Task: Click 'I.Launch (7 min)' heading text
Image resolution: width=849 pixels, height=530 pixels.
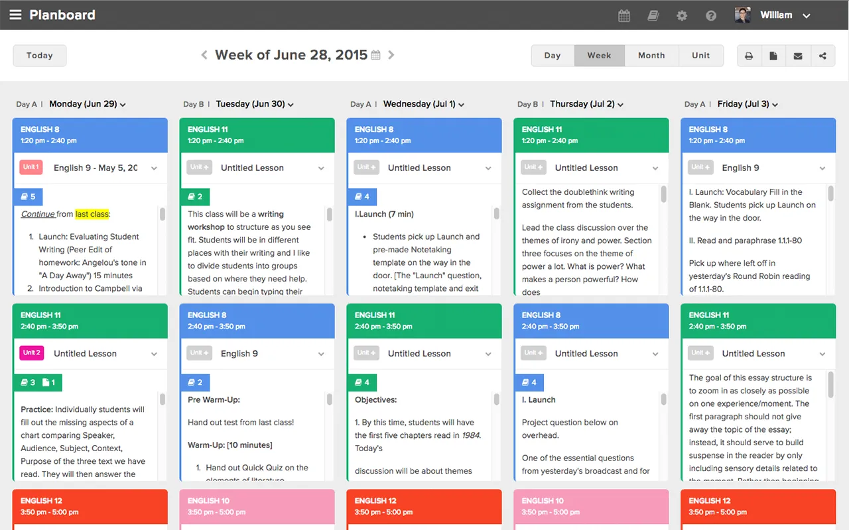Action: click(x=384, y=214)
